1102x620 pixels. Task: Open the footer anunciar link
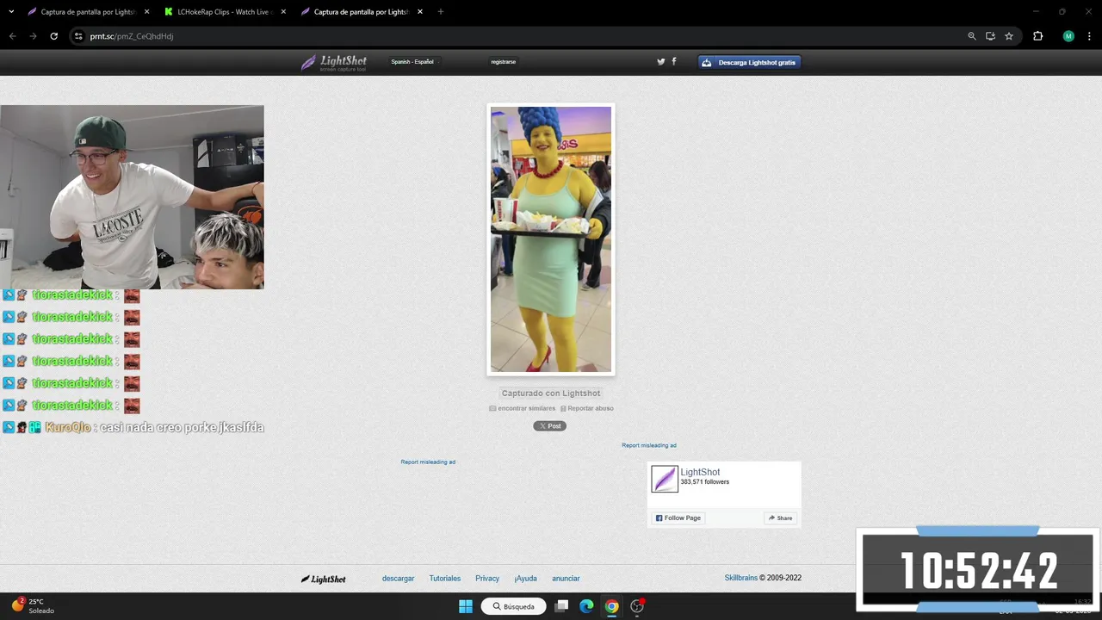566,578
